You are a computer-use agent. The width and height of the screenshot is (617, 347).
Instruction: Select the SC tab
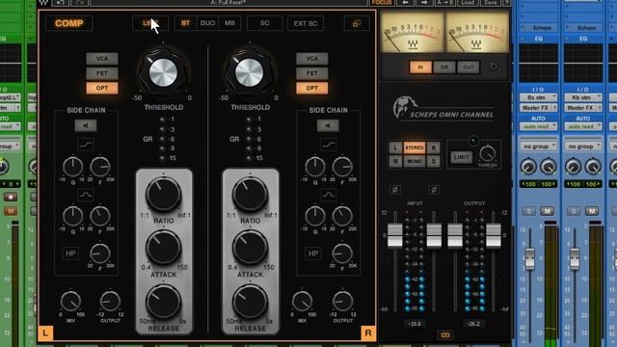coord(265,23)
